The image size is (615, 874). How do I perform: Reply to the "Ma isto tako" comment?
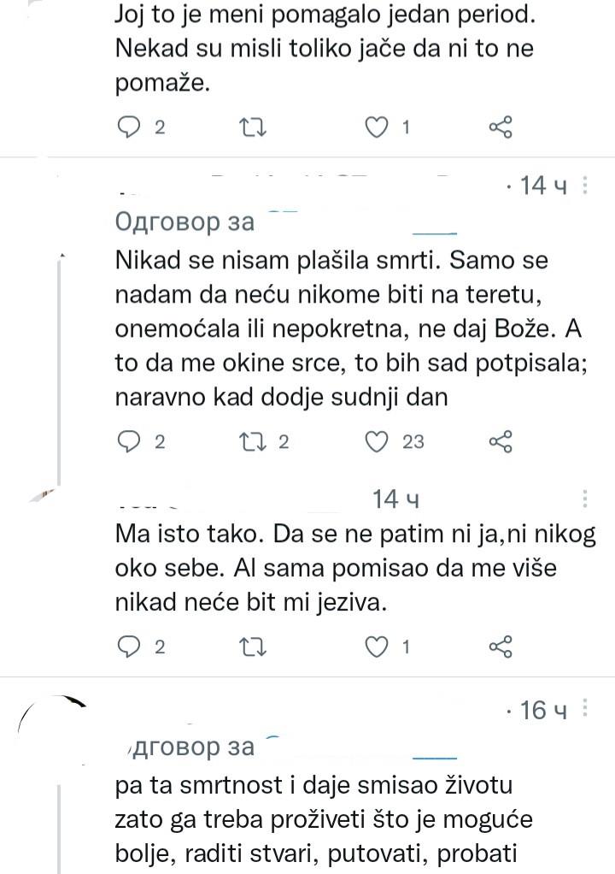(x=130, y=647)
